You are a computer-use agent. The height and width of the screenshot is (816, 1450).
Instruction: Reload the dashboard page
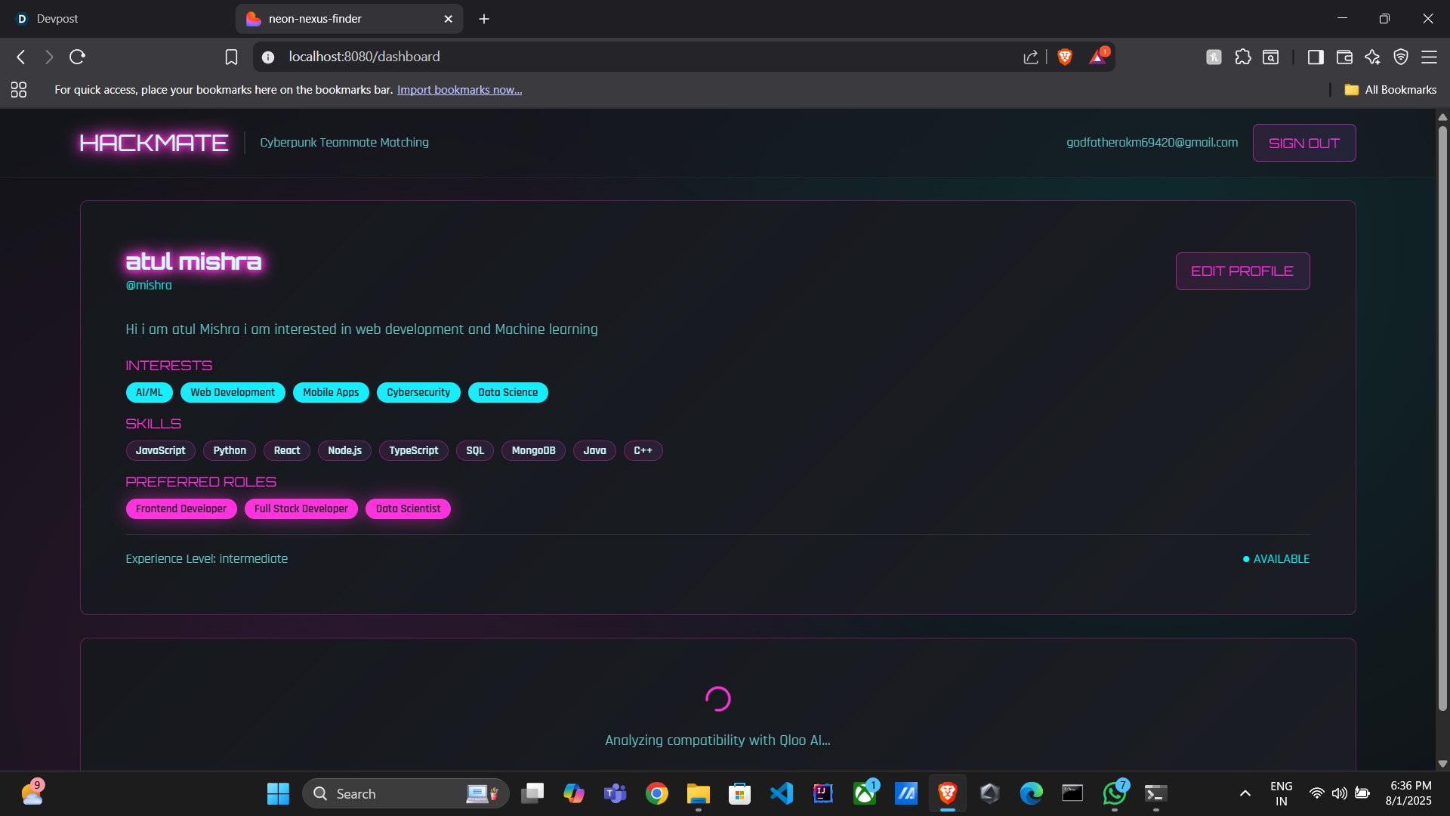click(77, 57)
